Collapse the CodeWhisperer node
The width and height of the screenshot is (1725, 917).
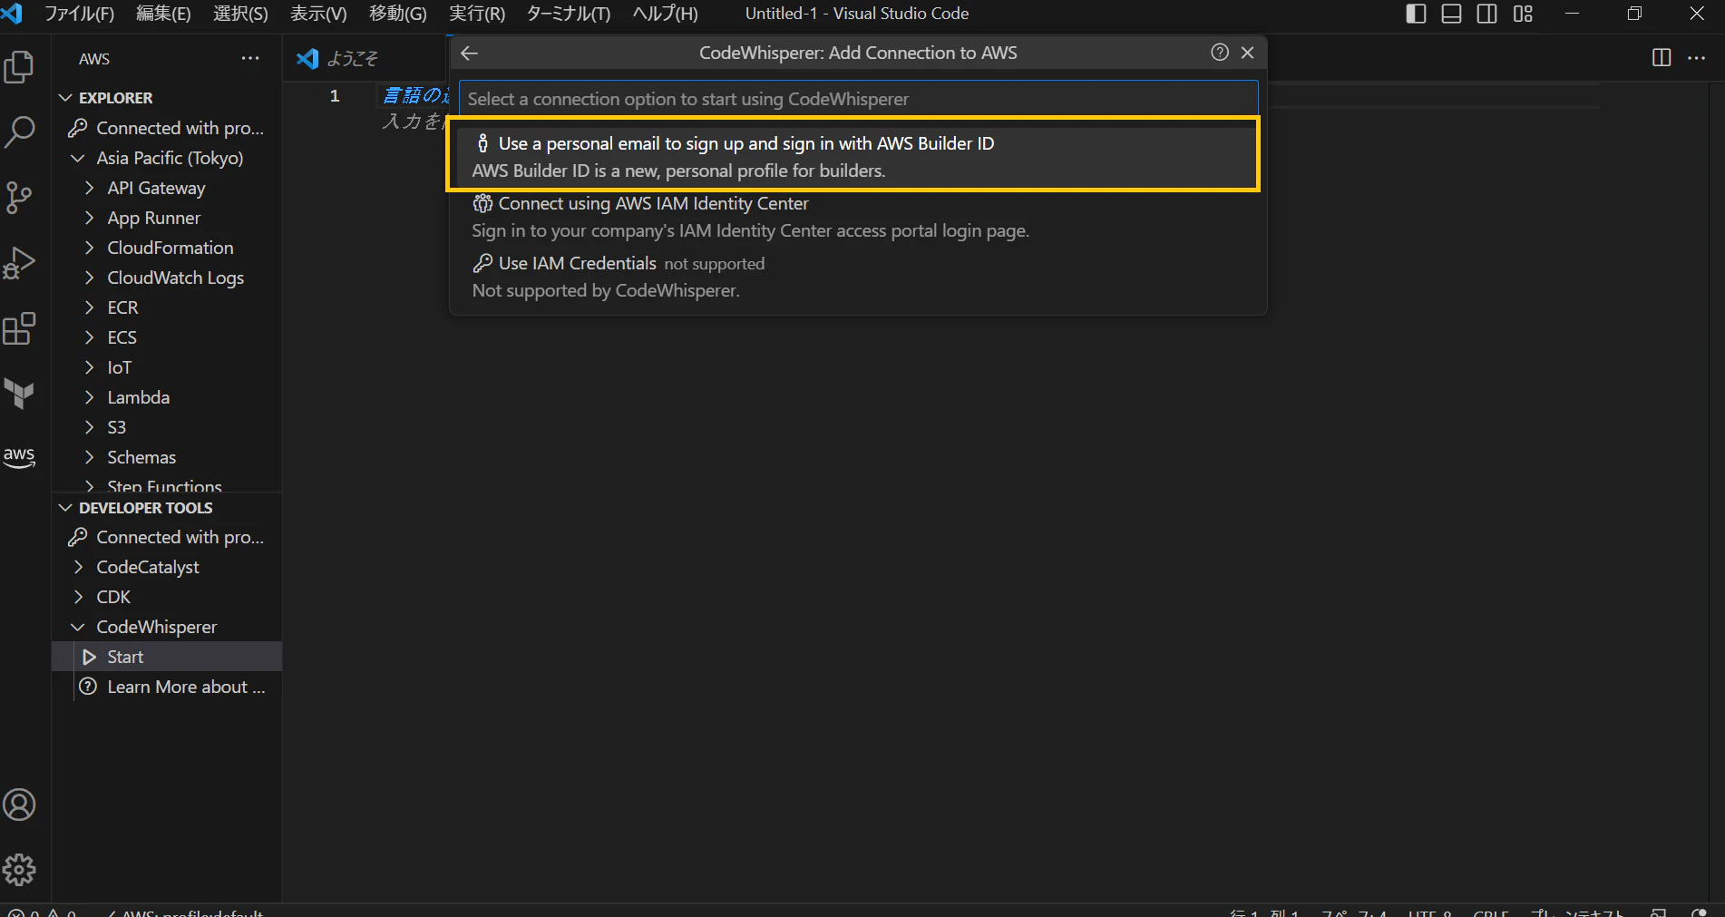coord(78,627)
